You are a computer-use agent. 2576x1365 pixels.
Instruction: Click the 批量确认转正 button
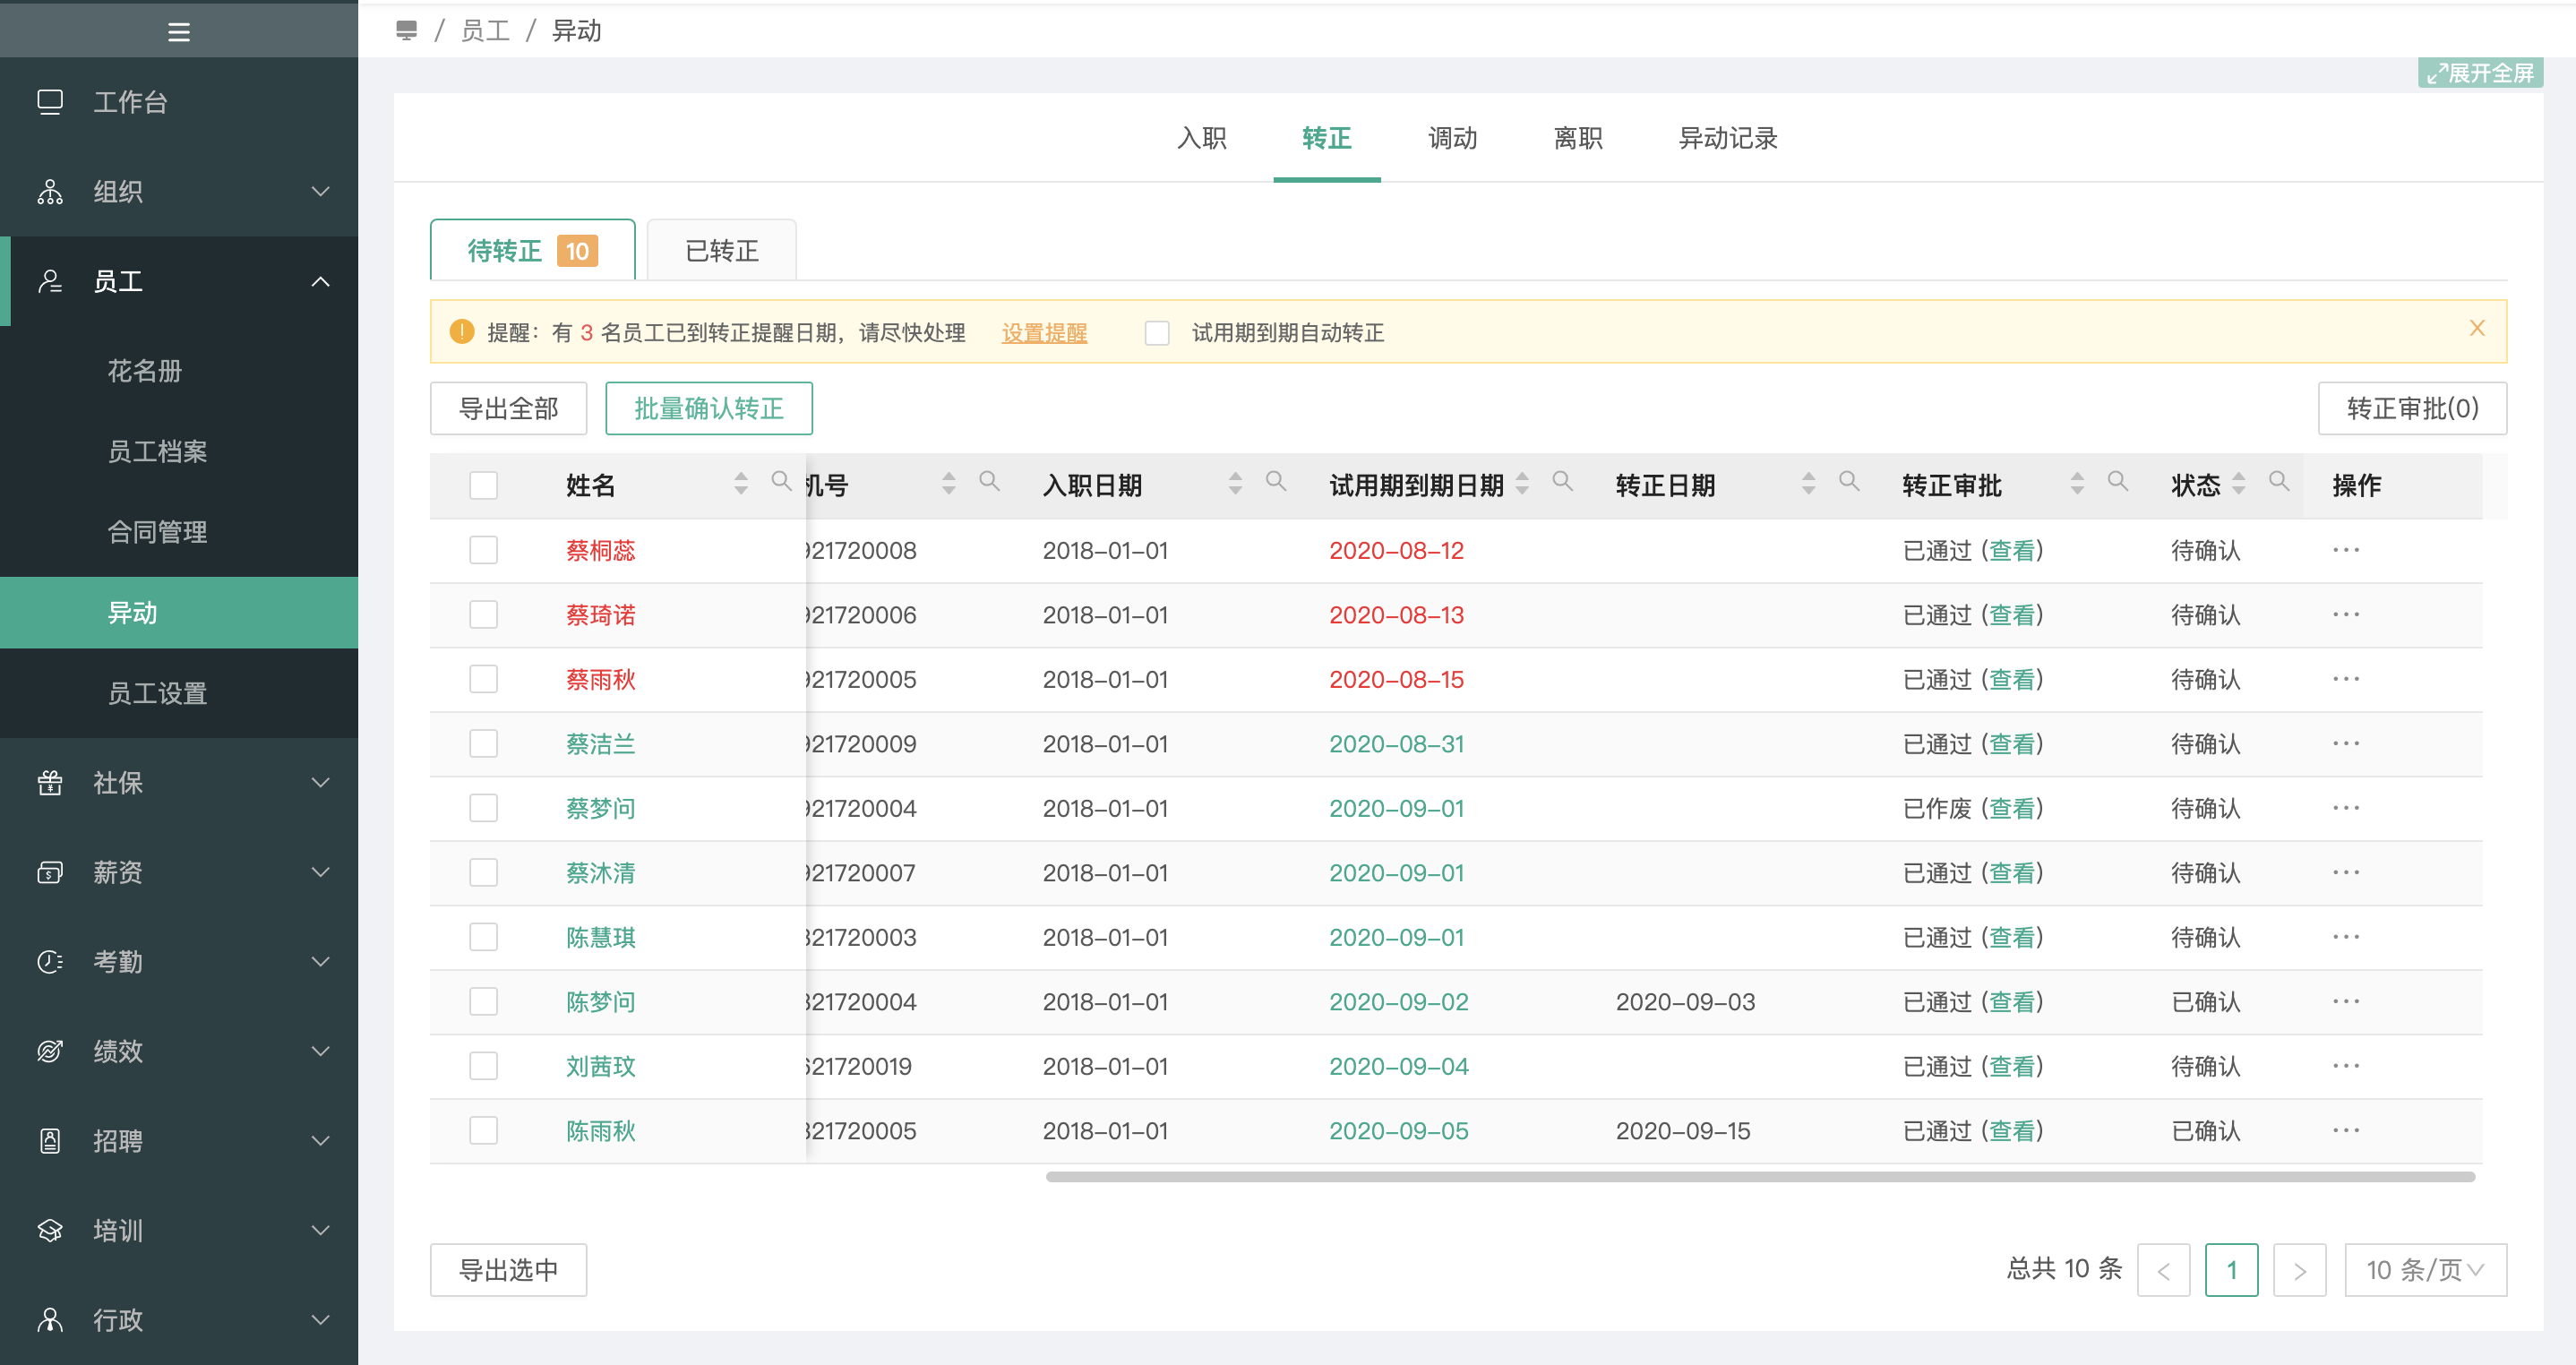point(709,408)
